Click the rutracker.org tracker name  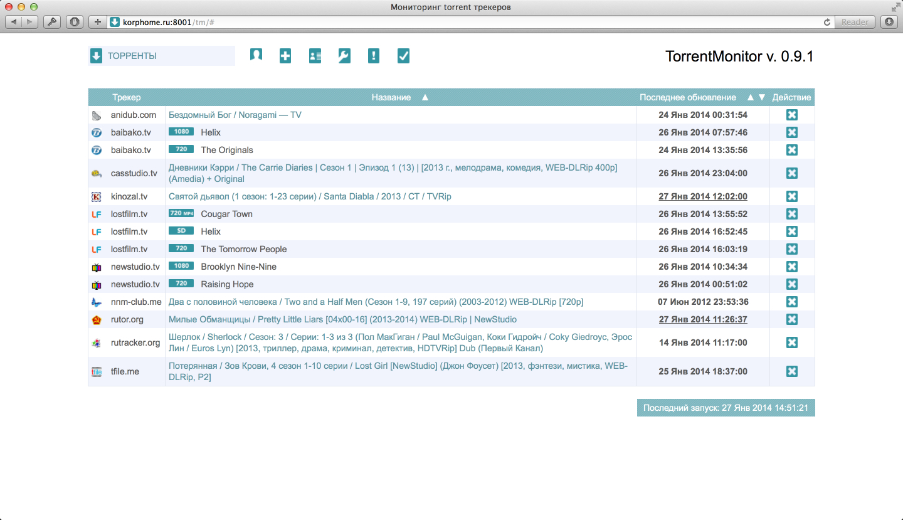click(135, 342)
